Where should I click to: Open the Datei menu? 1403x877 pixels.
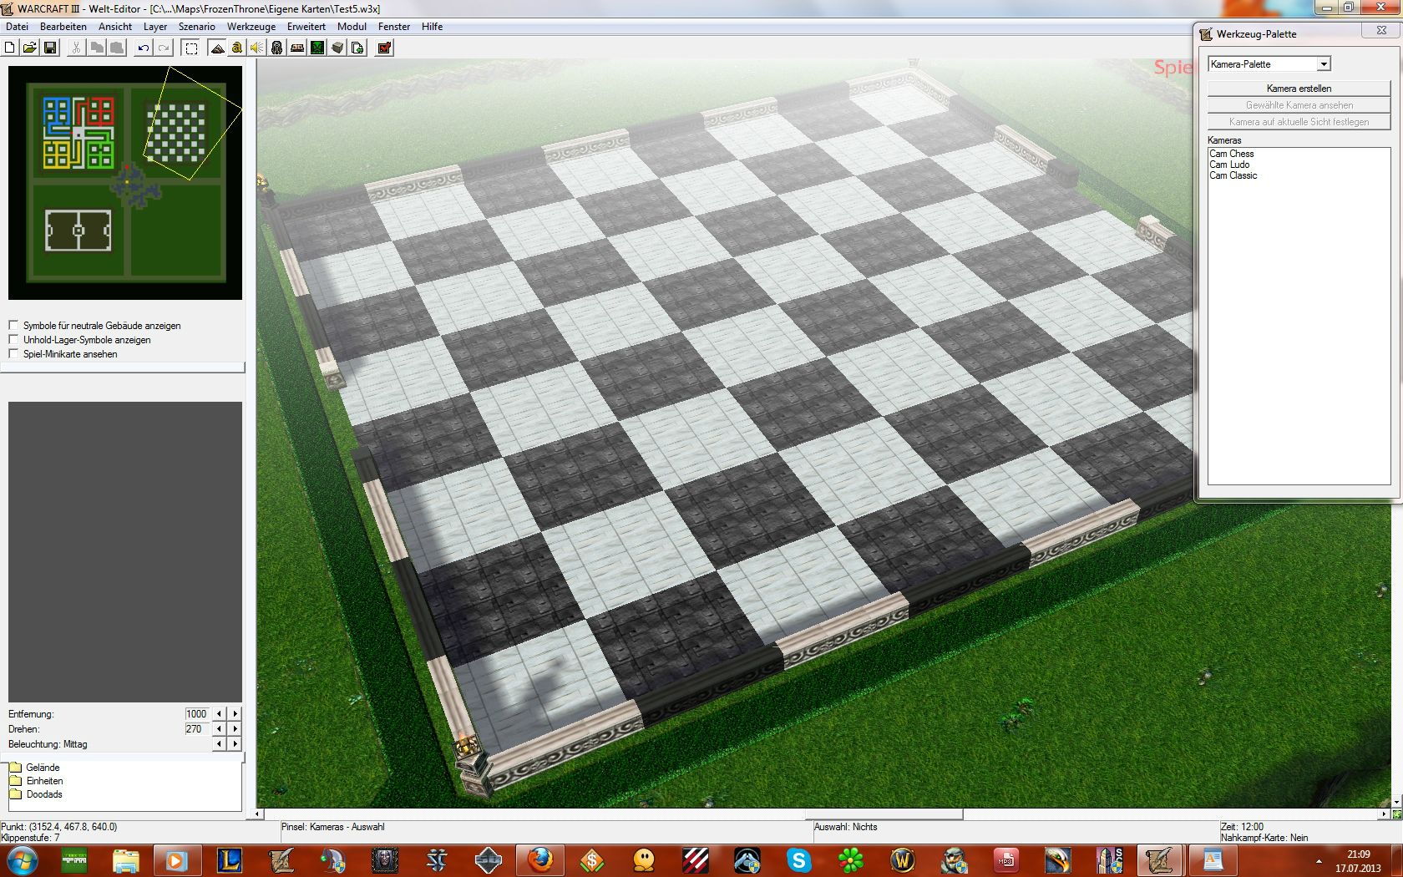tap(17, 27)
